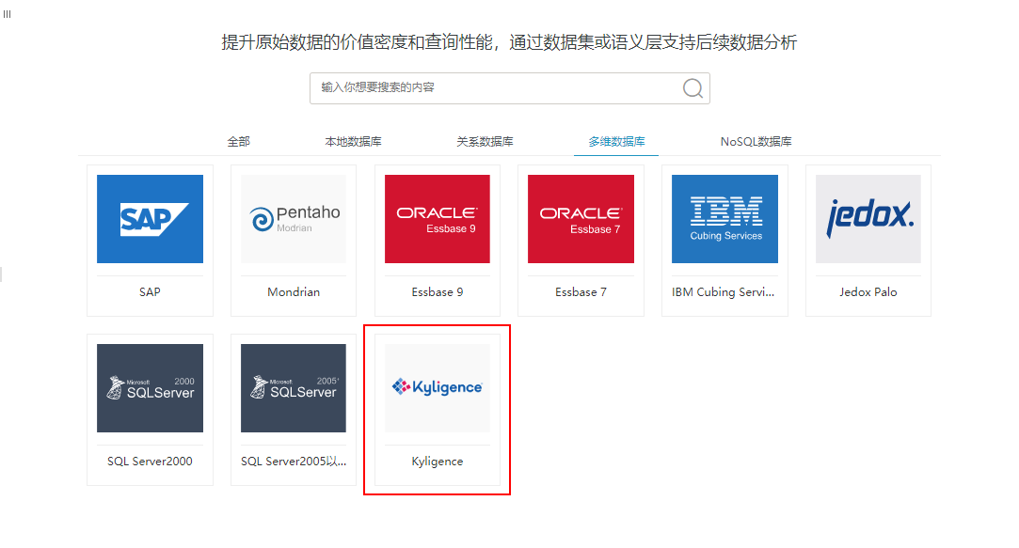1019x548 pixels.
Task: Select the IBM Cubing Services logo
Action: (x=724, y=219)
